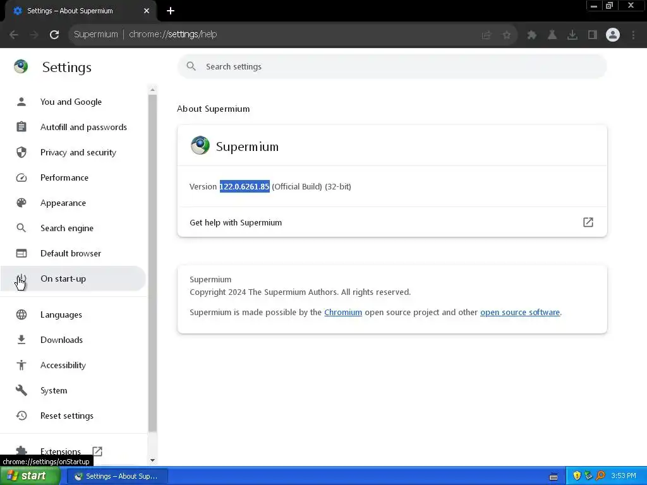Viewport: 647px width, 485px height.
Task: Click the Get help with Supermium row
Action: [x=392, y=222]
